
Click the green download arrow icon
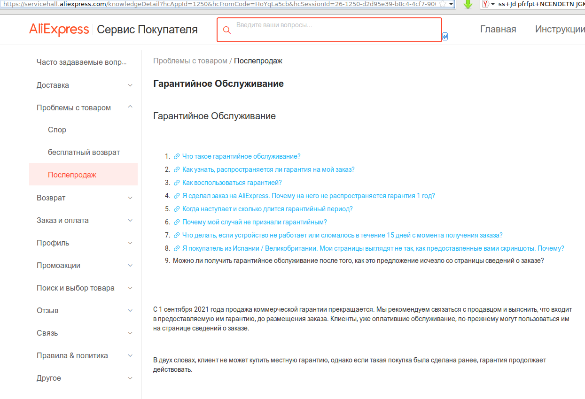click(468, 4)
